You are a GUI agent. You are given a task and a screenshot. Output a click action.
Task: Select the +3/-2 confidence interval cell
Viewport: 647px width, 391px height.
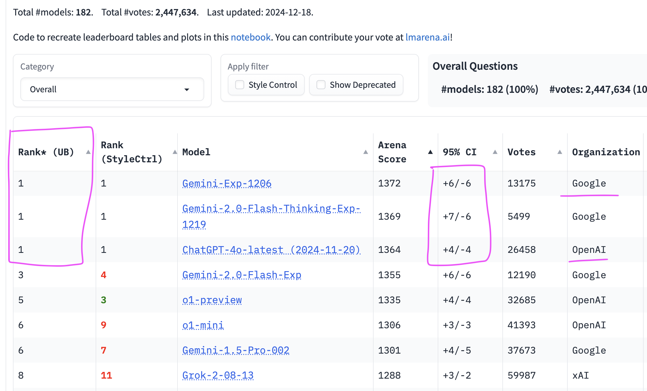coord(457,375)
